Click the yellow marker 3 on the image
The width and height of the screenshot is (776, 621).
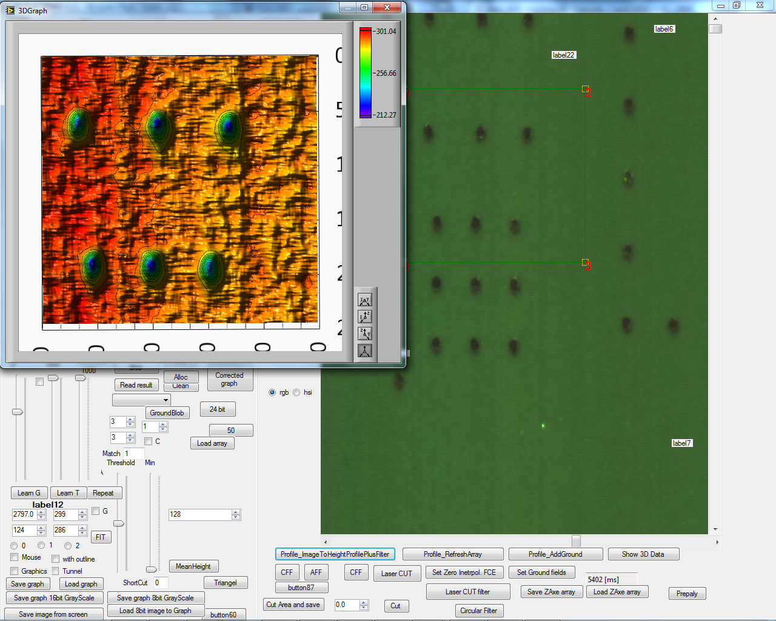click(585, 263)
